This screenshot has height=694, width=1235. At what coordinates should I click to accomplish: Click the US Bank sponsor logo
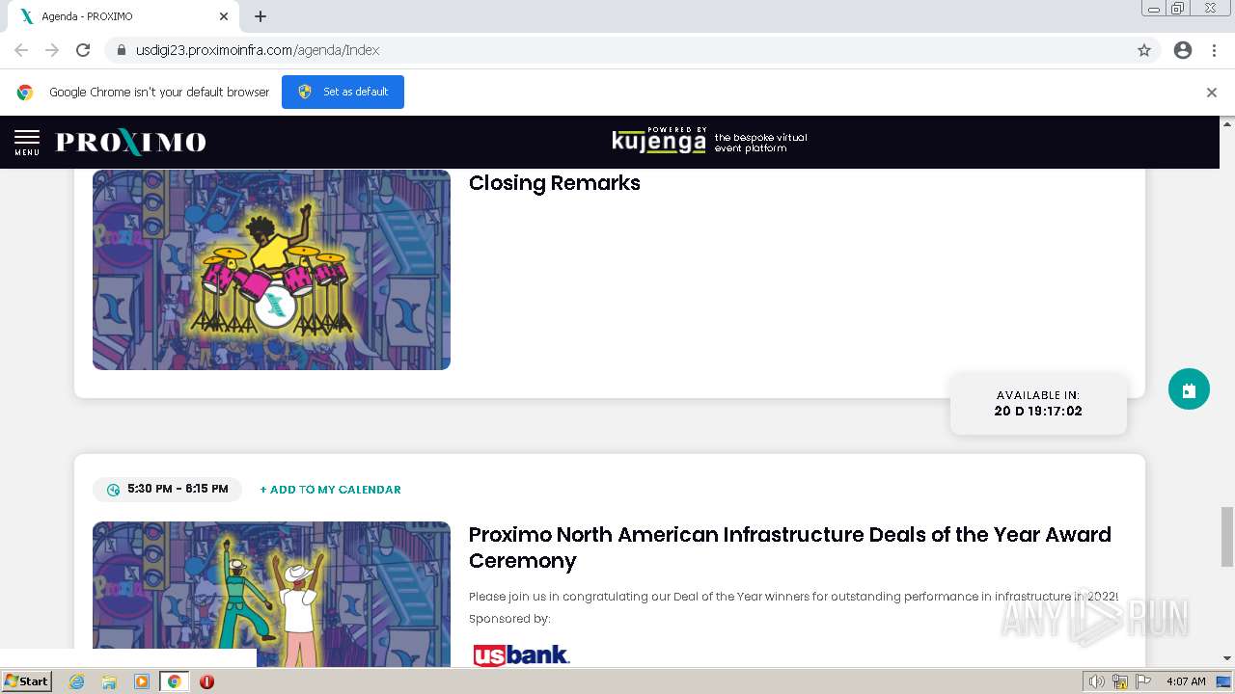tap(521, 655)
